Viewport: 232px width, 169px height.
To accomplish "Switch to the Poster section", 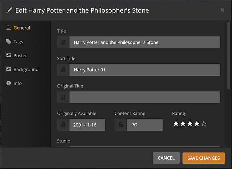I will (x=20, y=56).
